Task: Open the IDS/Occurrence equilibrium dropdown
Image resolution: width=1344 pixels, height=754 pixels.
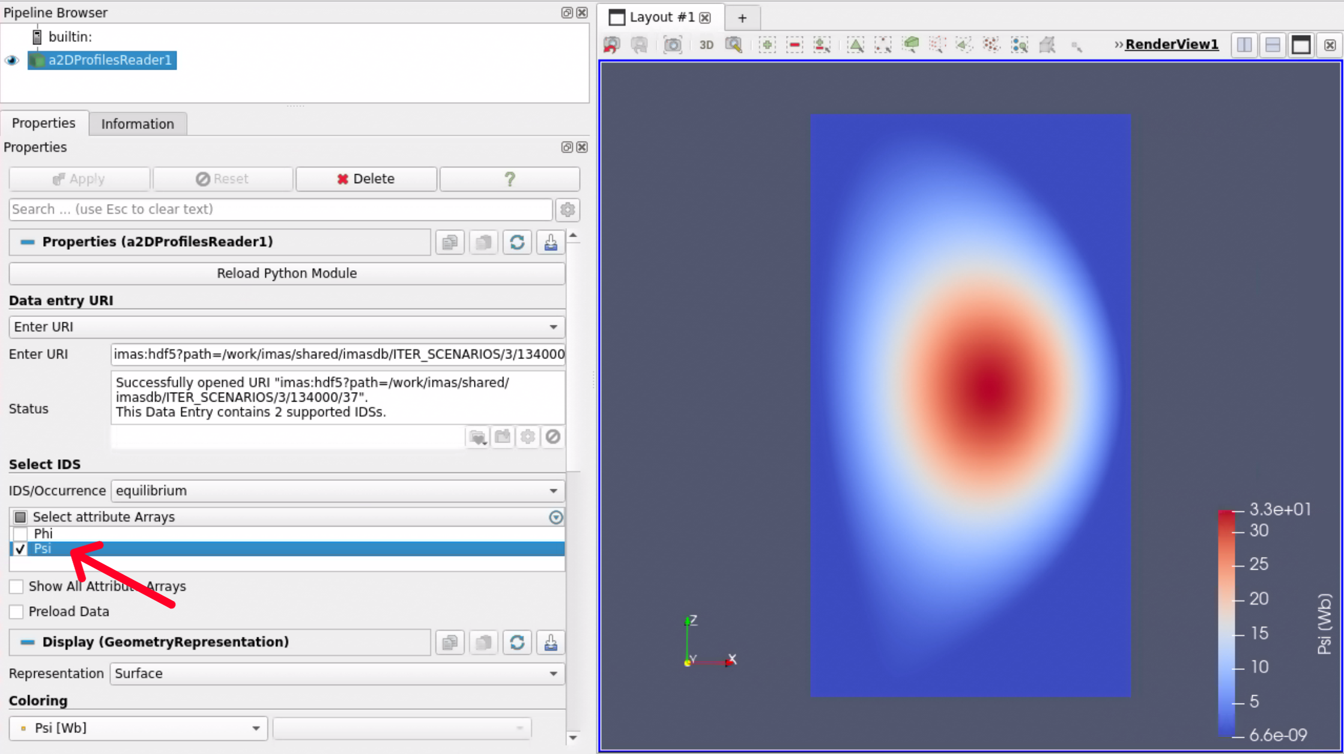Action: (338, 491)
